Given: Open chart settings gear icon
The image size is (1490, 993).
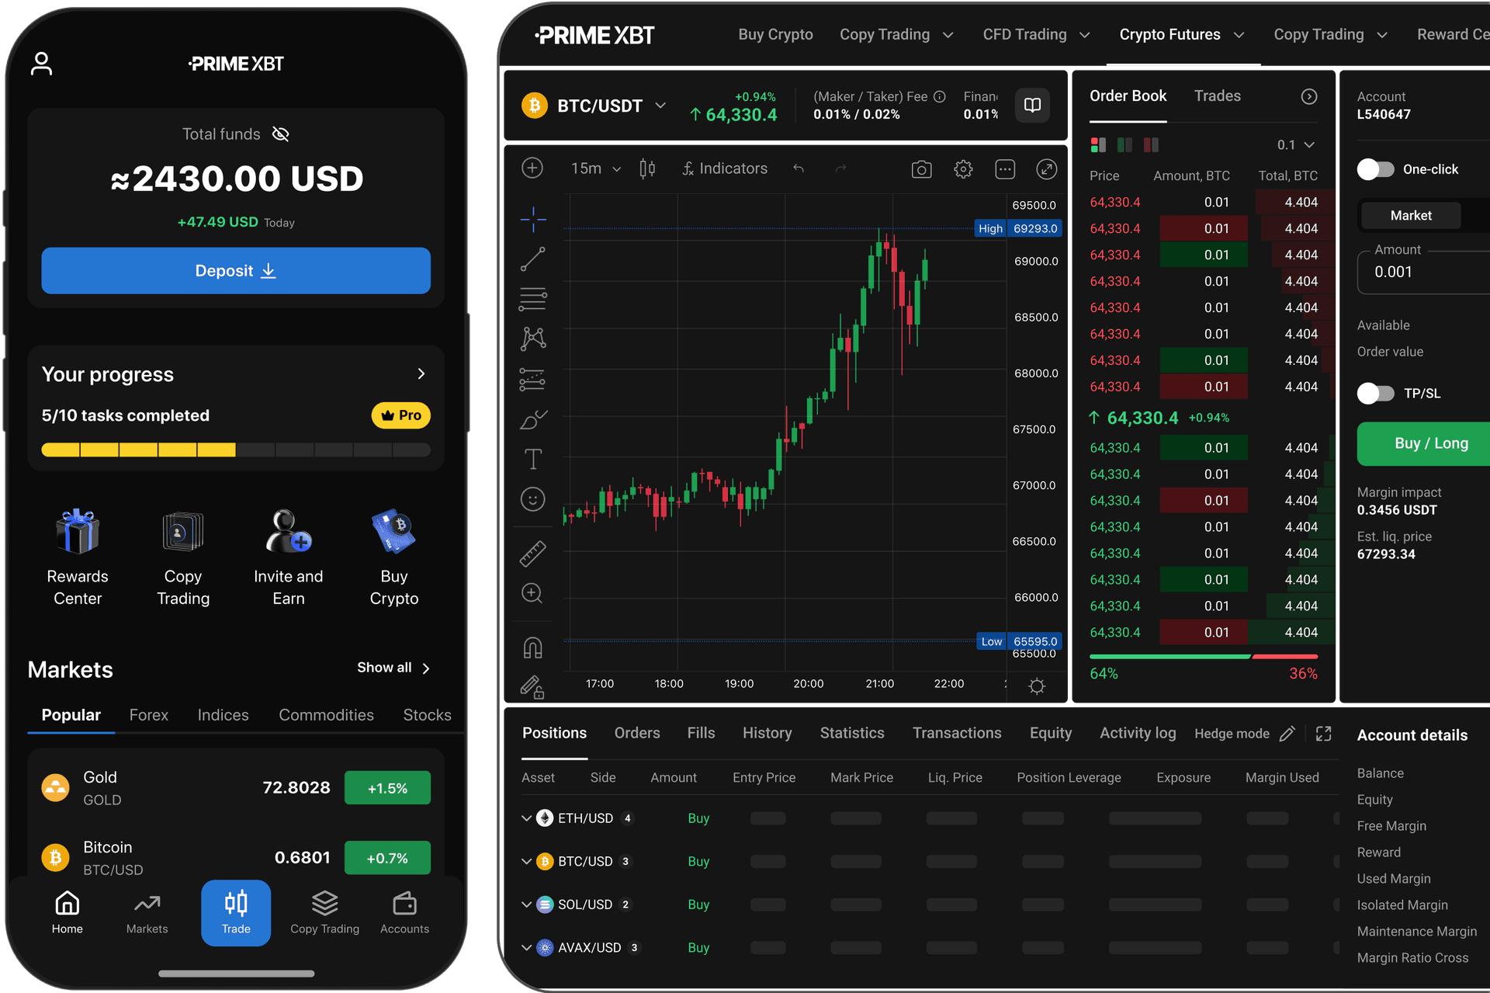Looking at the screenshot, I should tap(963, 169).
